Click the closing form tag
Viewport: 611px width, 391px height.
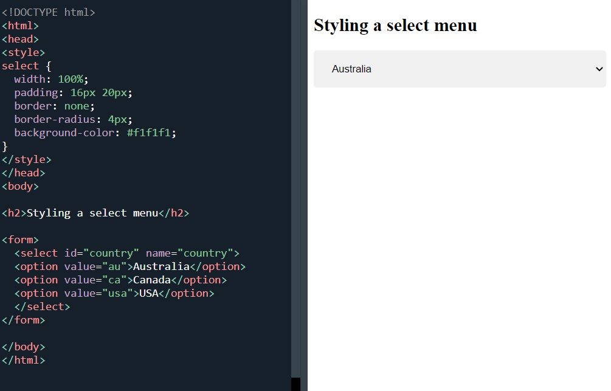tap(24, 319)
